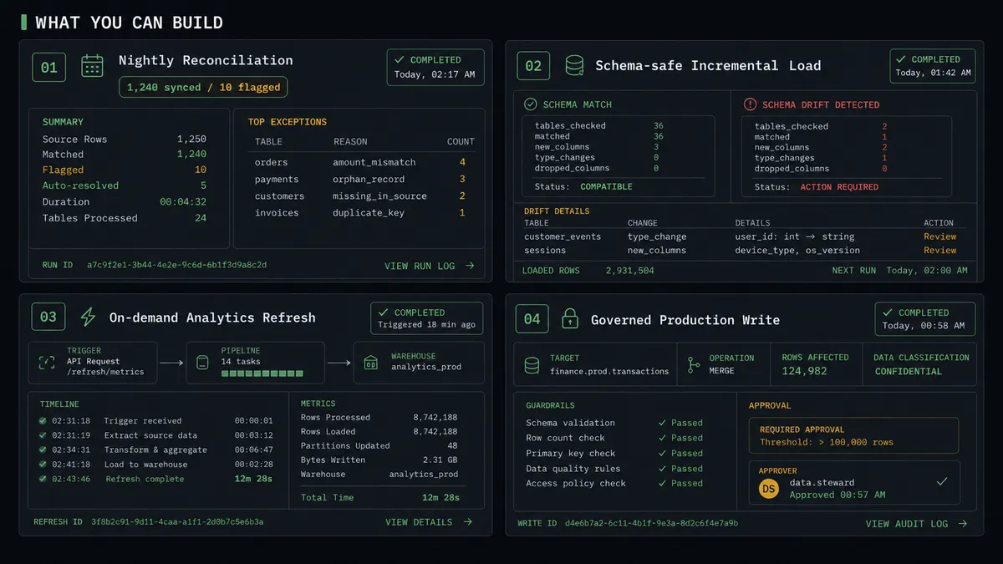Click the padlock icon beside Governed Production Write
Screen dimensions: 1003x564
pyautogui.click(x=570, y=318)
